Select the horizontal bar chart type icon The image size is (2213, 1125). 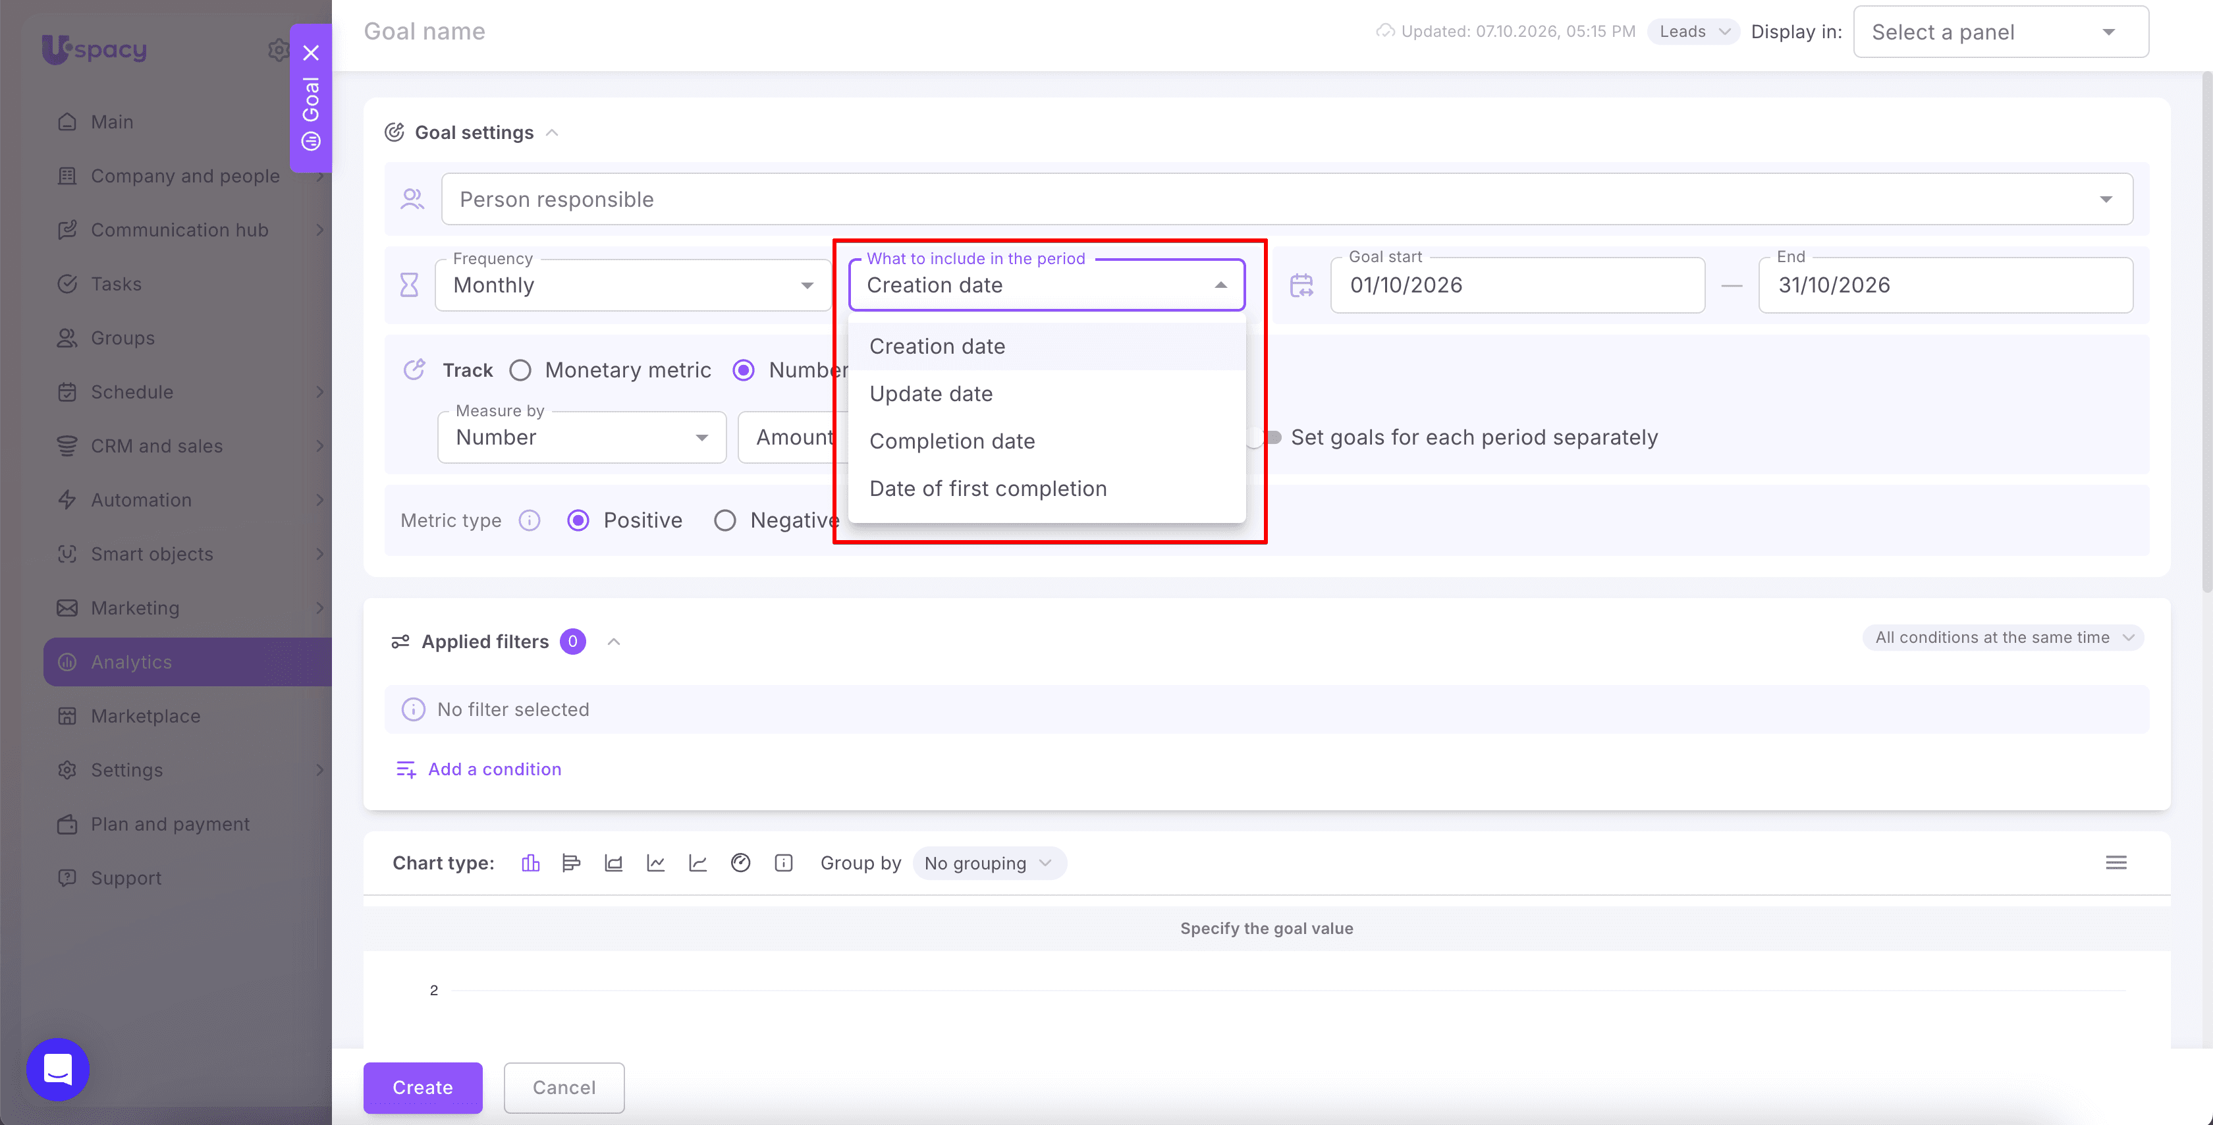pyautogui.click(x=571, y=863)
